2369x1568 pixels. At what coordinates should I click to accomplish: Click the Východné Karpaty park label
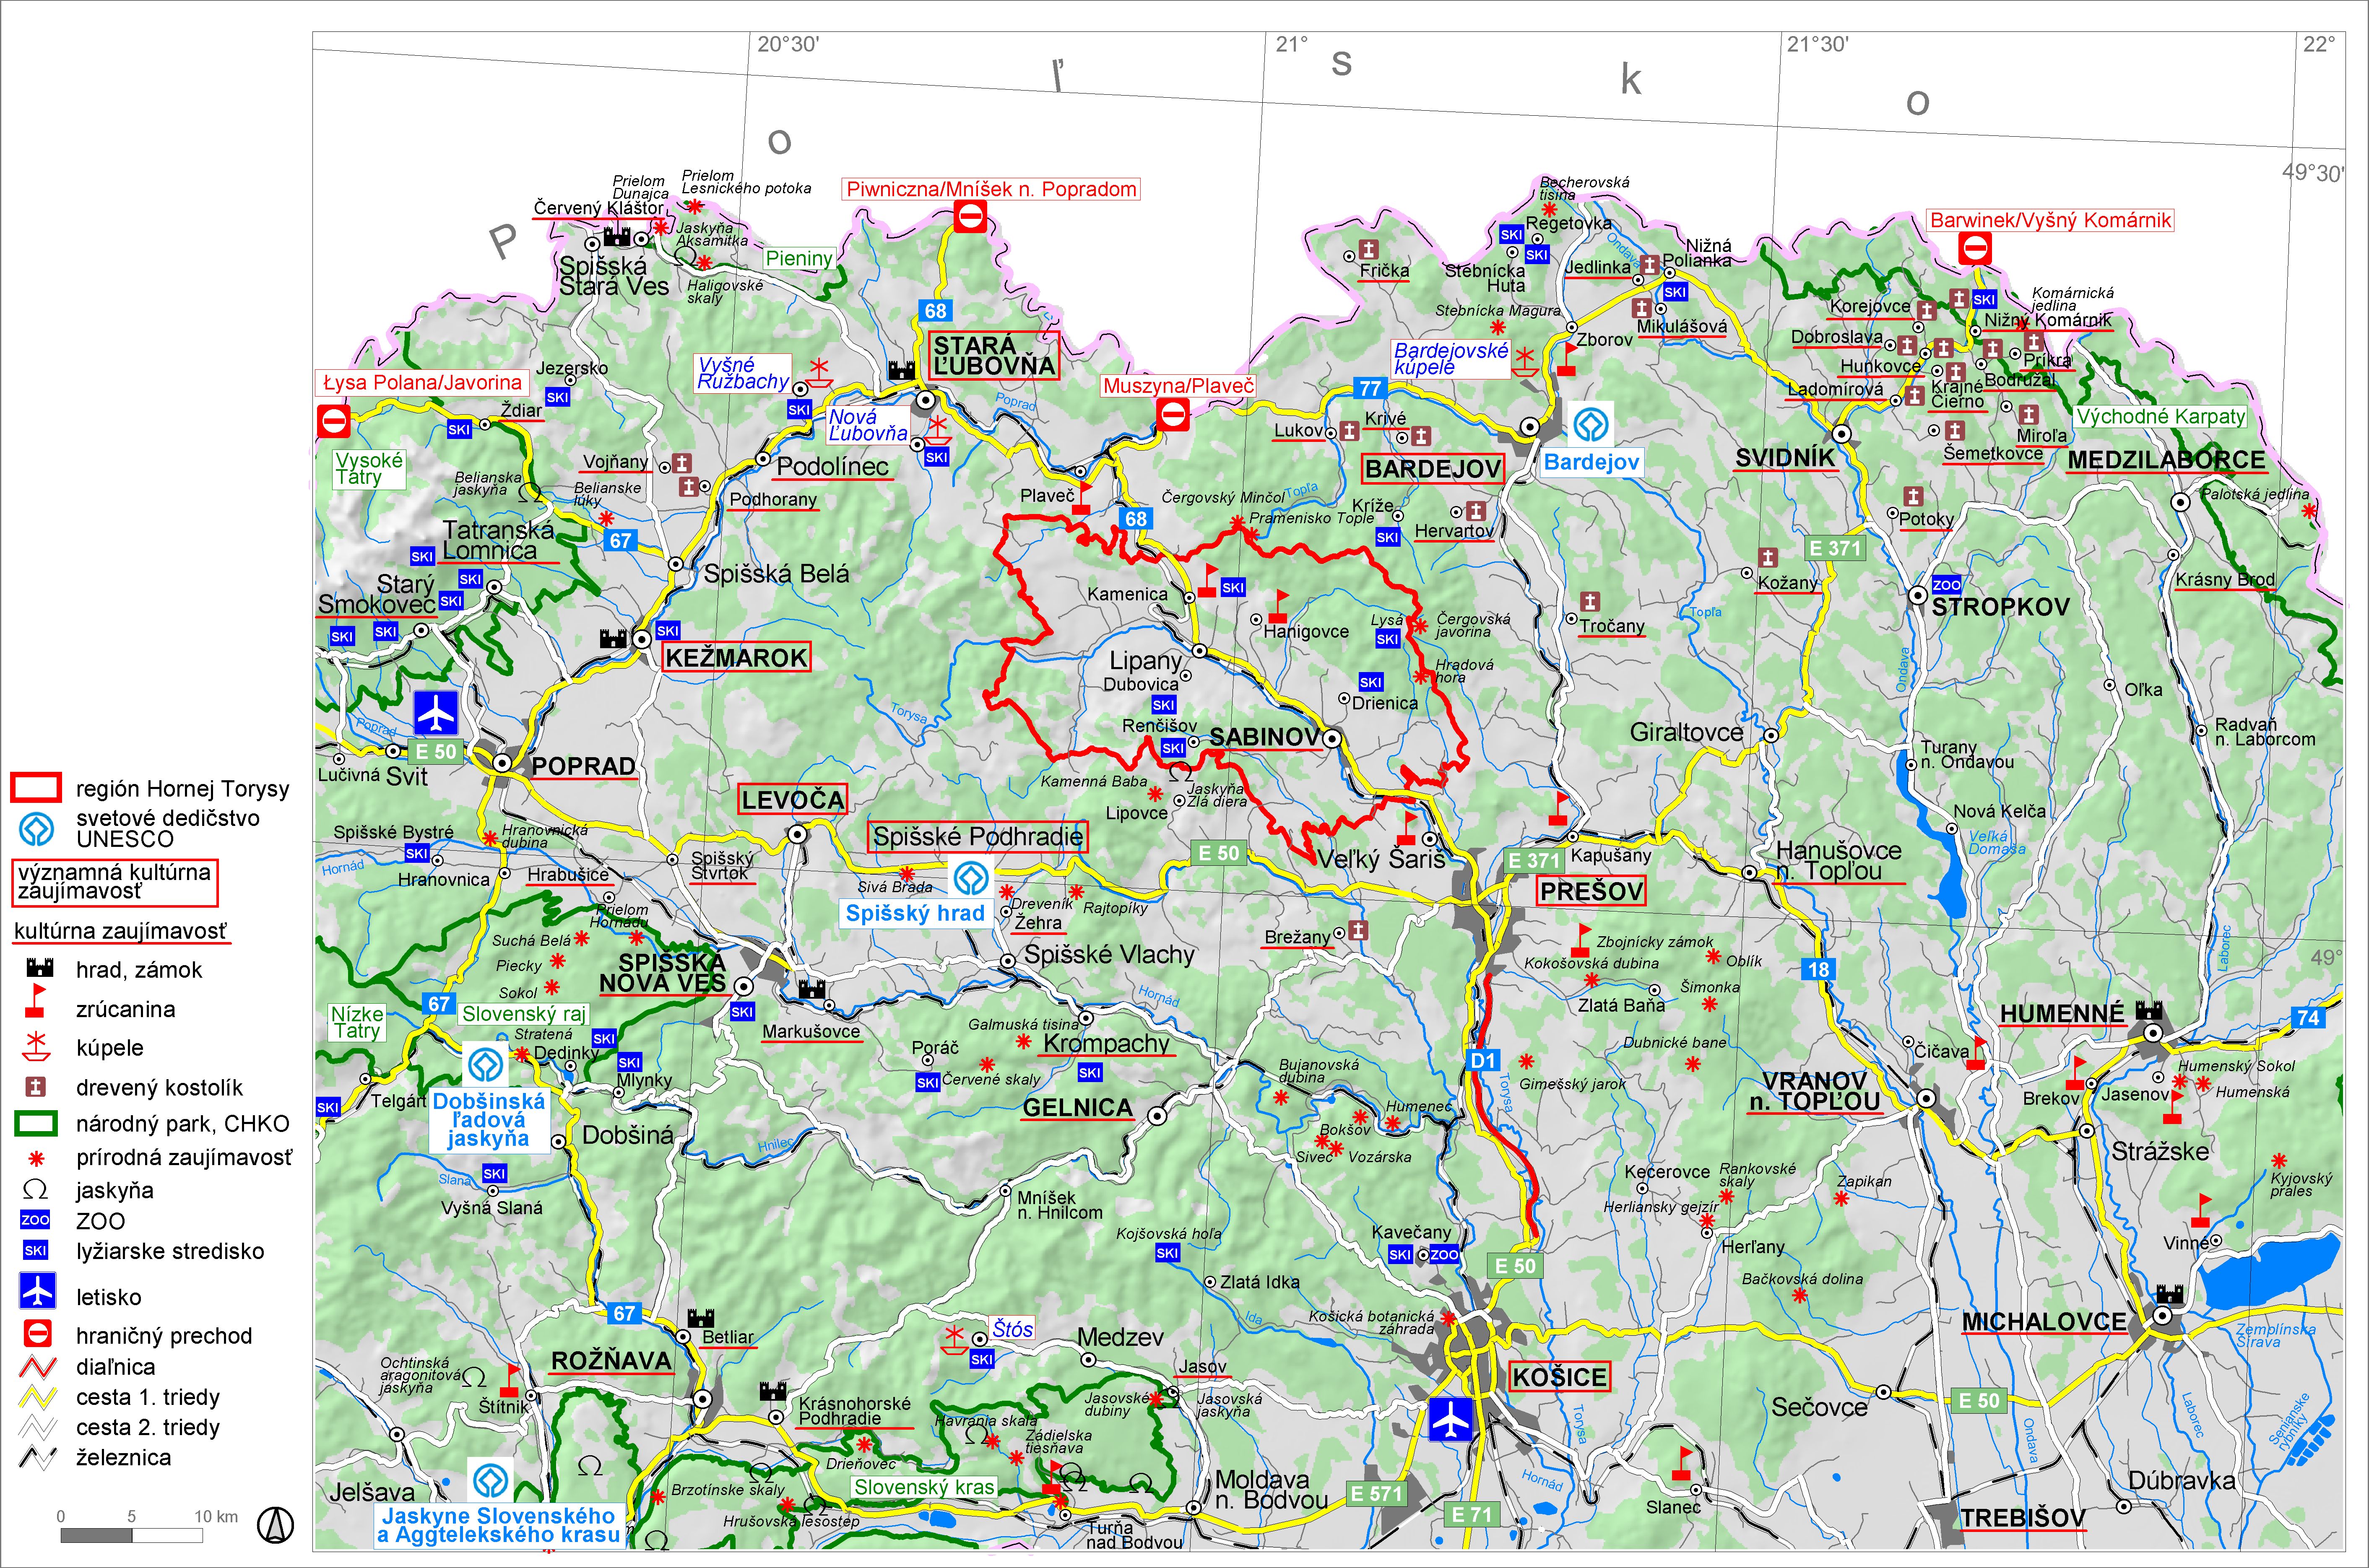coord(2161,417)
